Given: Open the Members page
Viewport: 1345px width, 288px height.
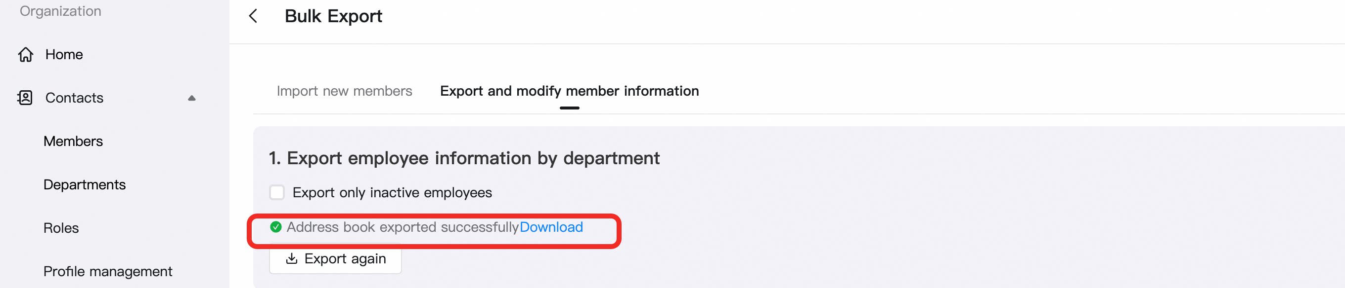Looking at the screenshot, I should pos(73,141).
